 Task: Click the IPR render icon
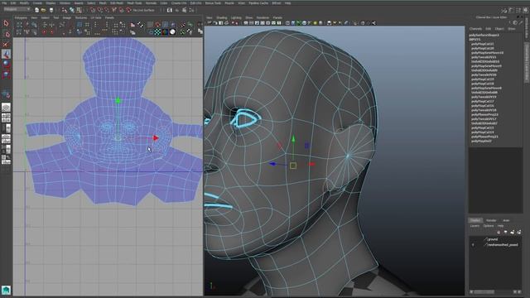pyautogui.click(x=184, y=10)
